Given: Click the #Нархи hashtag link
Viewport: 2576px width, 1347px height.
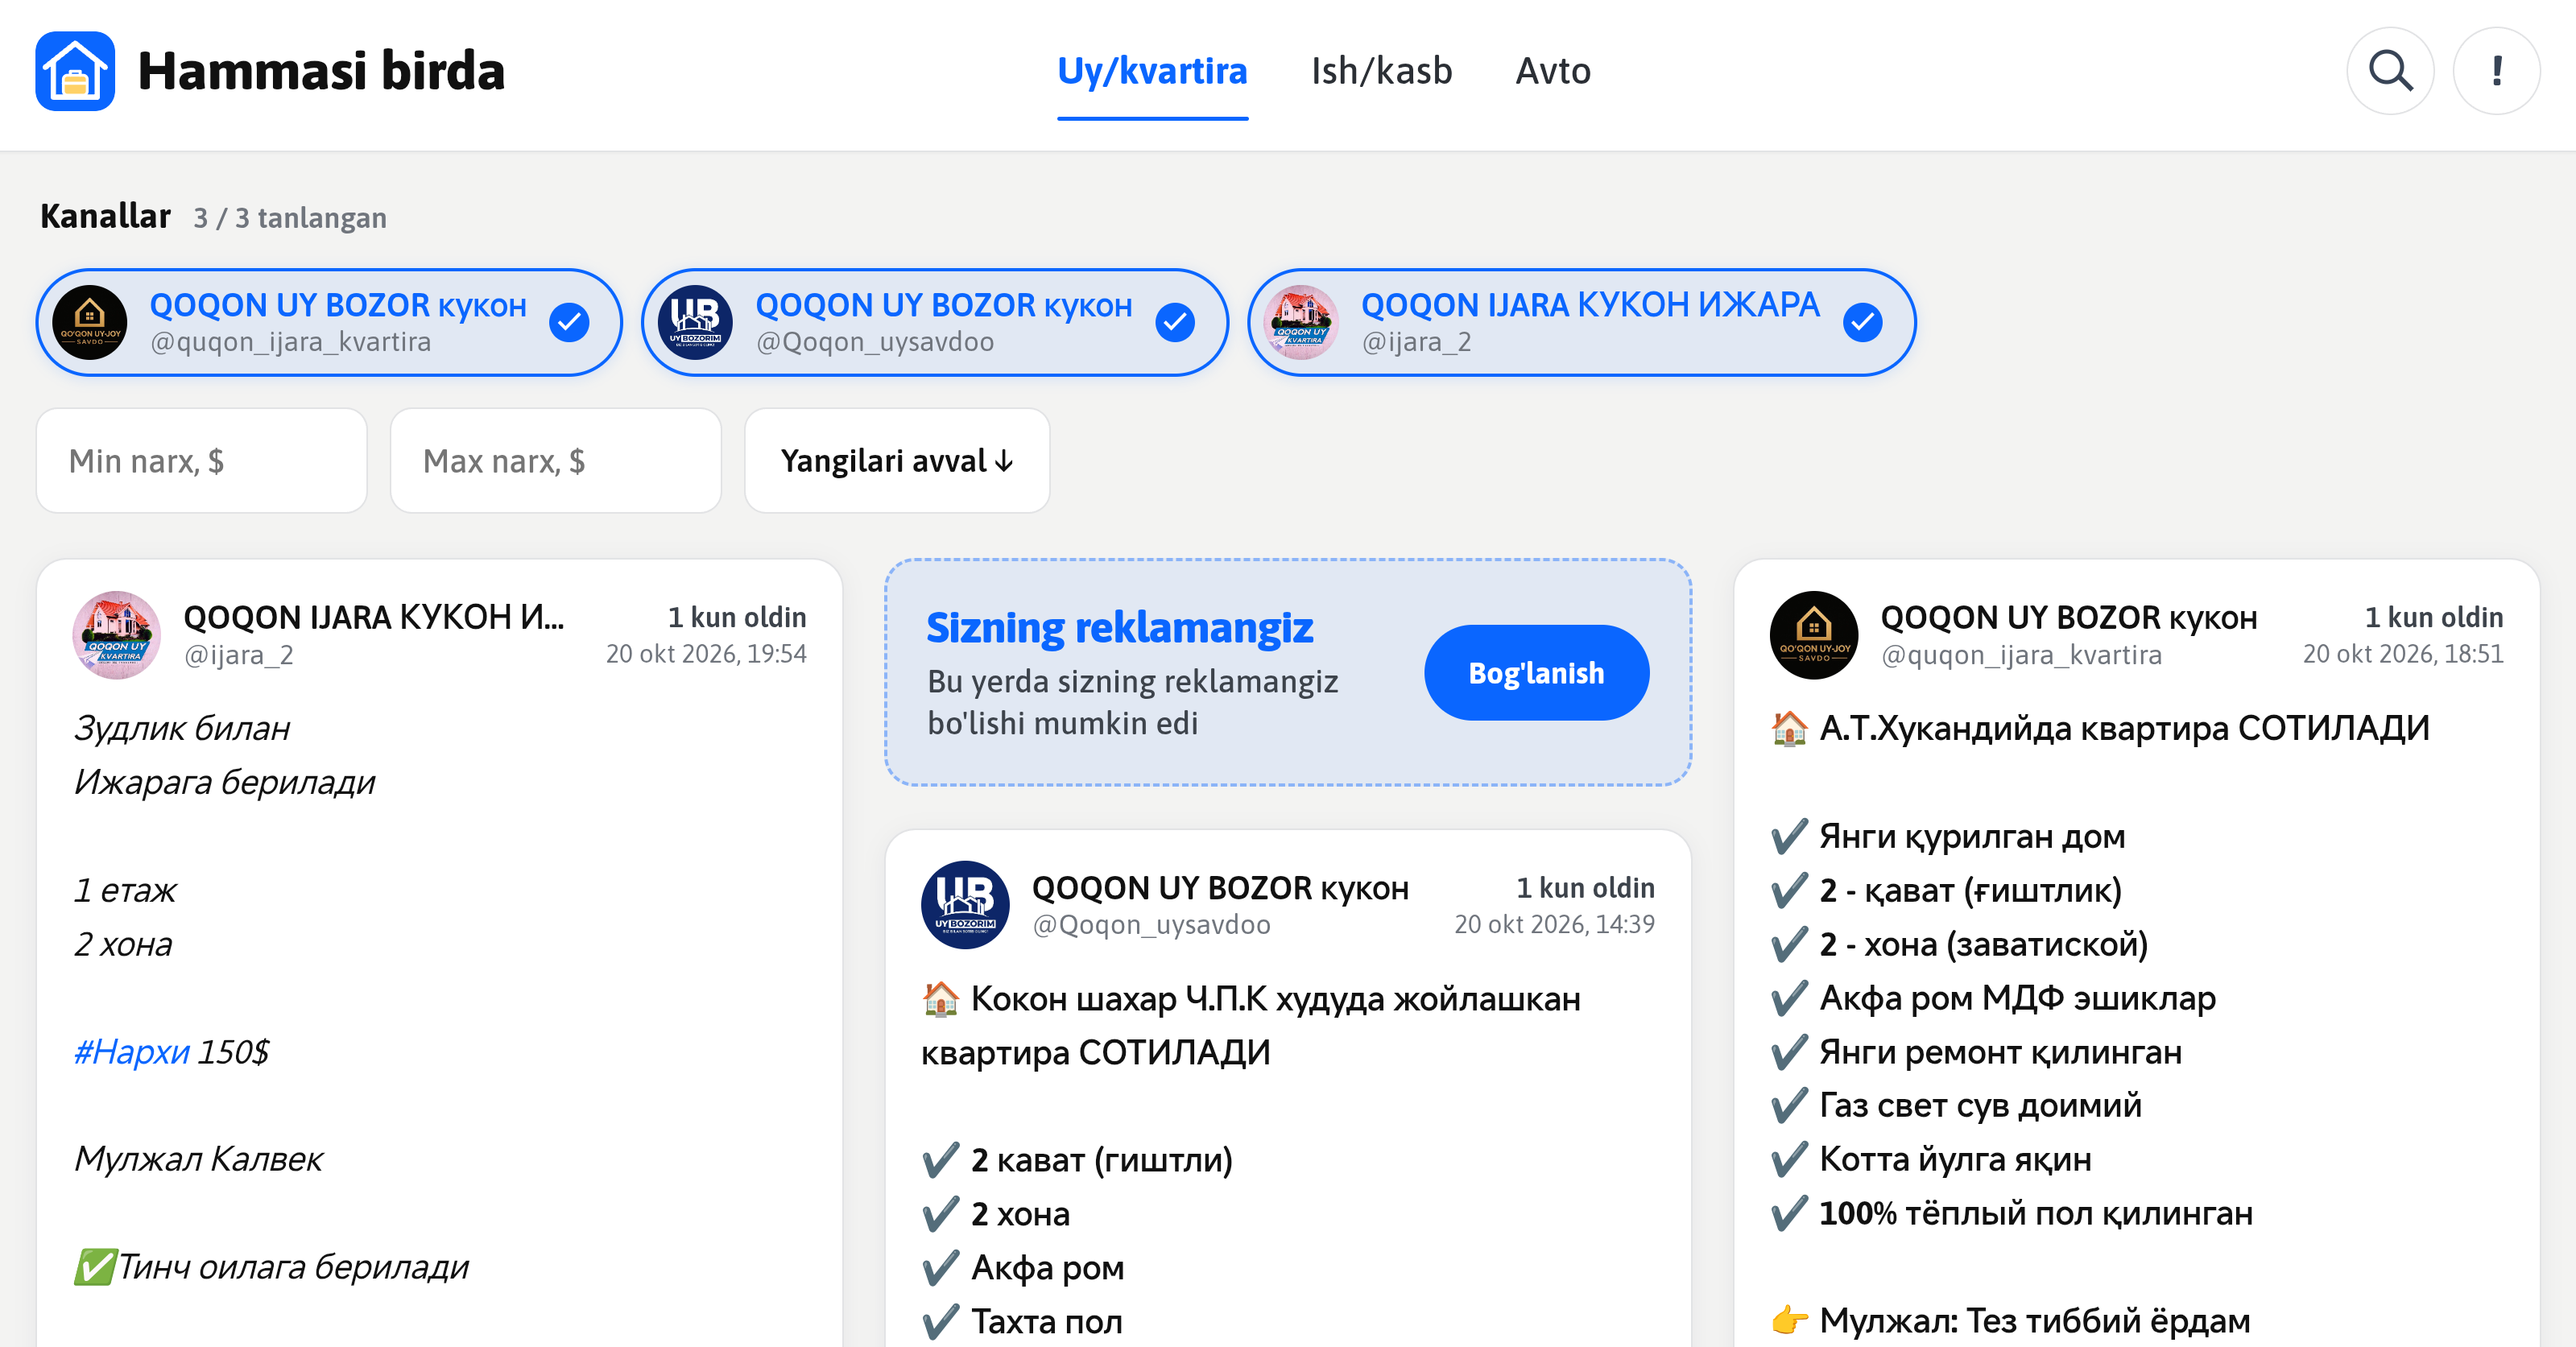Looking at the screenshot, I should (x=131, y=1052).
